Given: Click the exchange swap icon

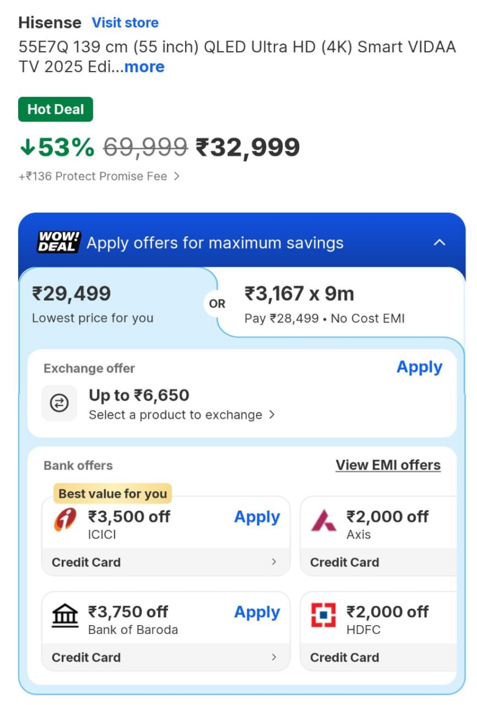Looking at the screenshot, I should coord(59,403).
